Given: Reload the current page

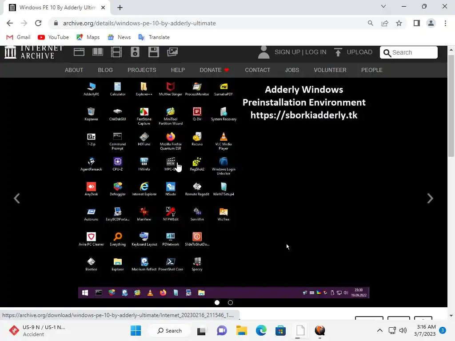Looking at the screenshot, I should point(38,23).
